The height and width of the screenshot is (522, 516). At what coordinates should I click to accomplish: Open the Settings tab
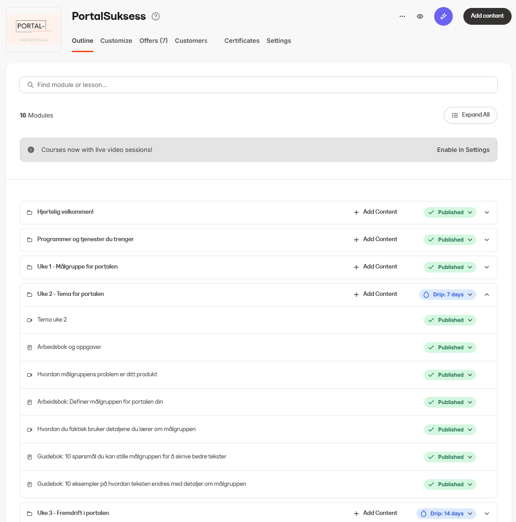[x=279, y=41]
